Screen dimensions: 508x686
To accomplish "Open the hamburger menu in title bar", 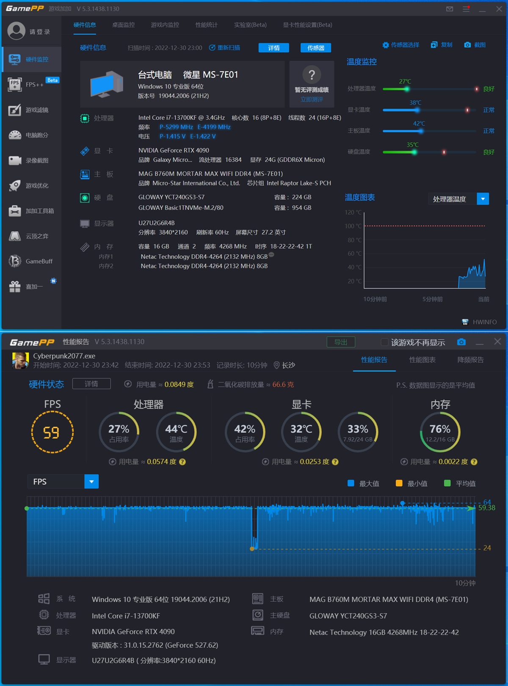I will [466, 9].
